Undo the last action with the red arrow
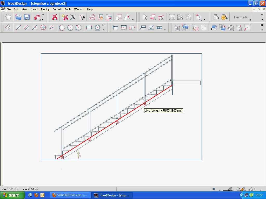The image size is (266, 199). click(37, 17)
